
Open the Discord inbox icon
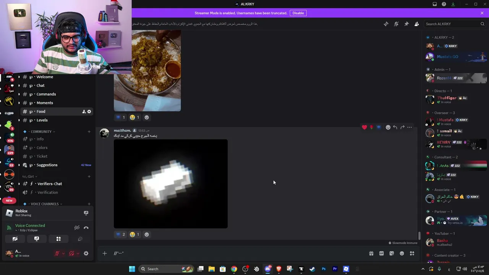(x=435, y=4)
